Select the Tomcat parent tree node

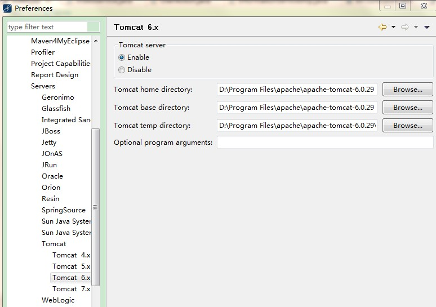54,244
